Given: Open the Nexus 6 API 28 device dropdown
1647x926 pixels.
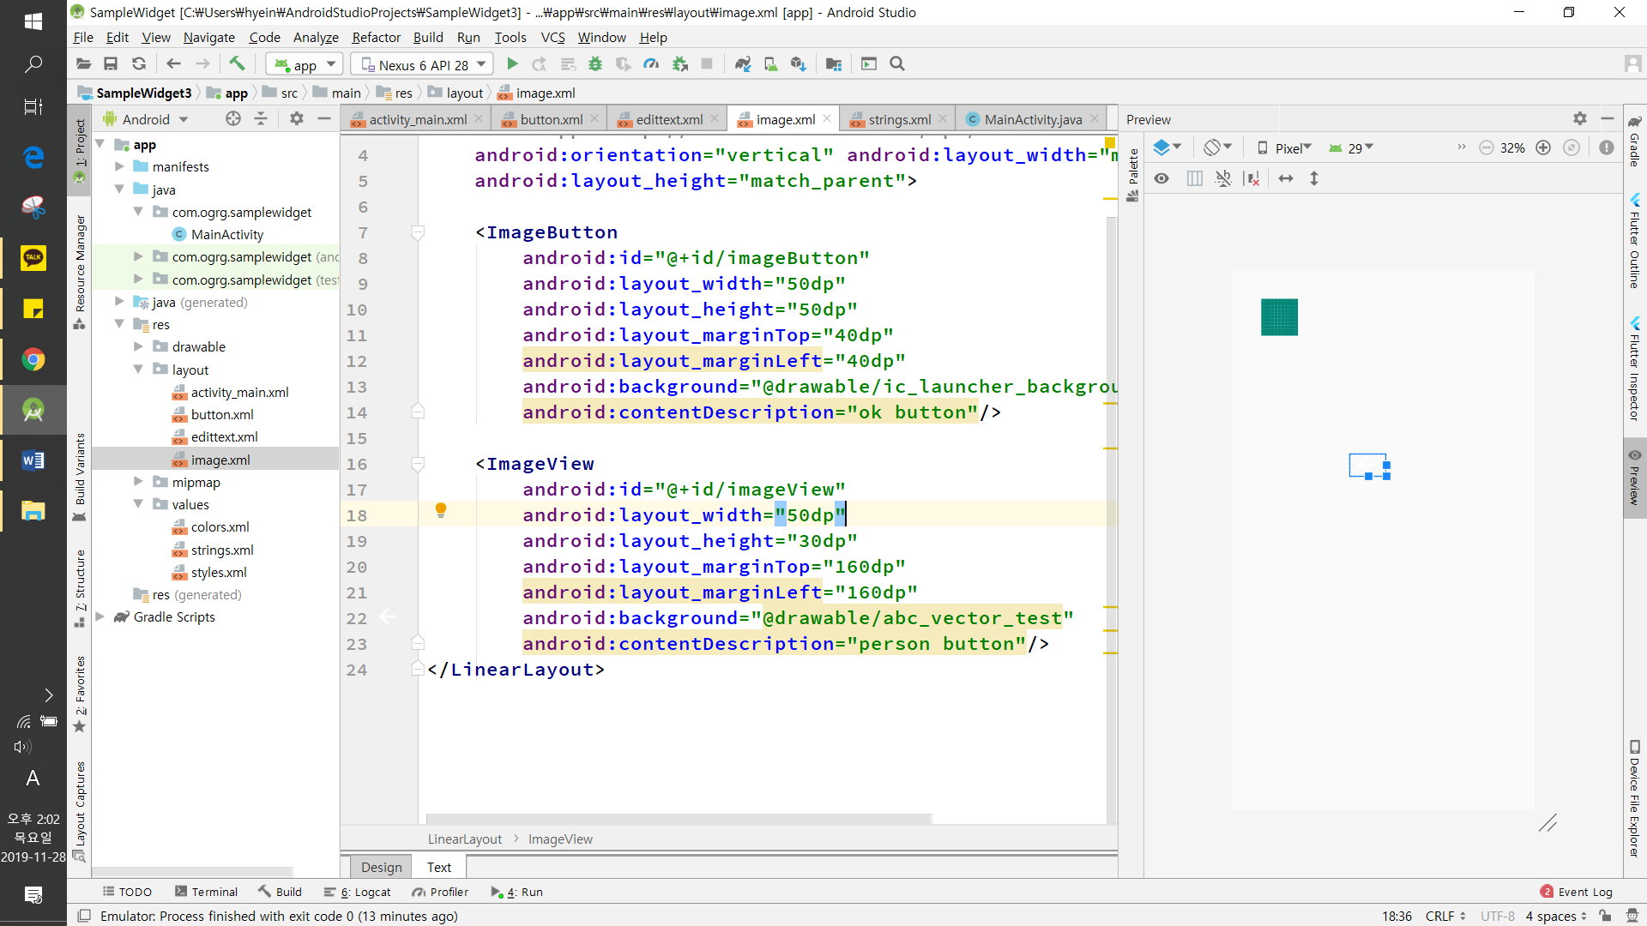Looking at the screenshot, I should [423, 64].
